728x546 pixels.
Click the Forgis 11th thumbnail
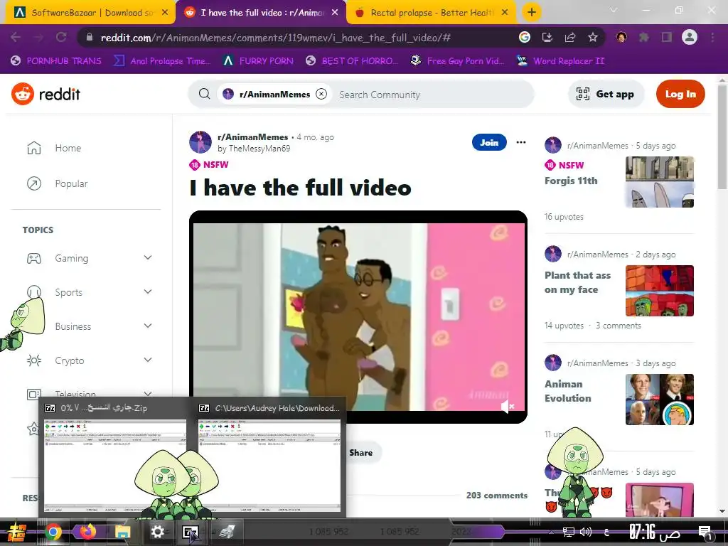click(659, 182)
